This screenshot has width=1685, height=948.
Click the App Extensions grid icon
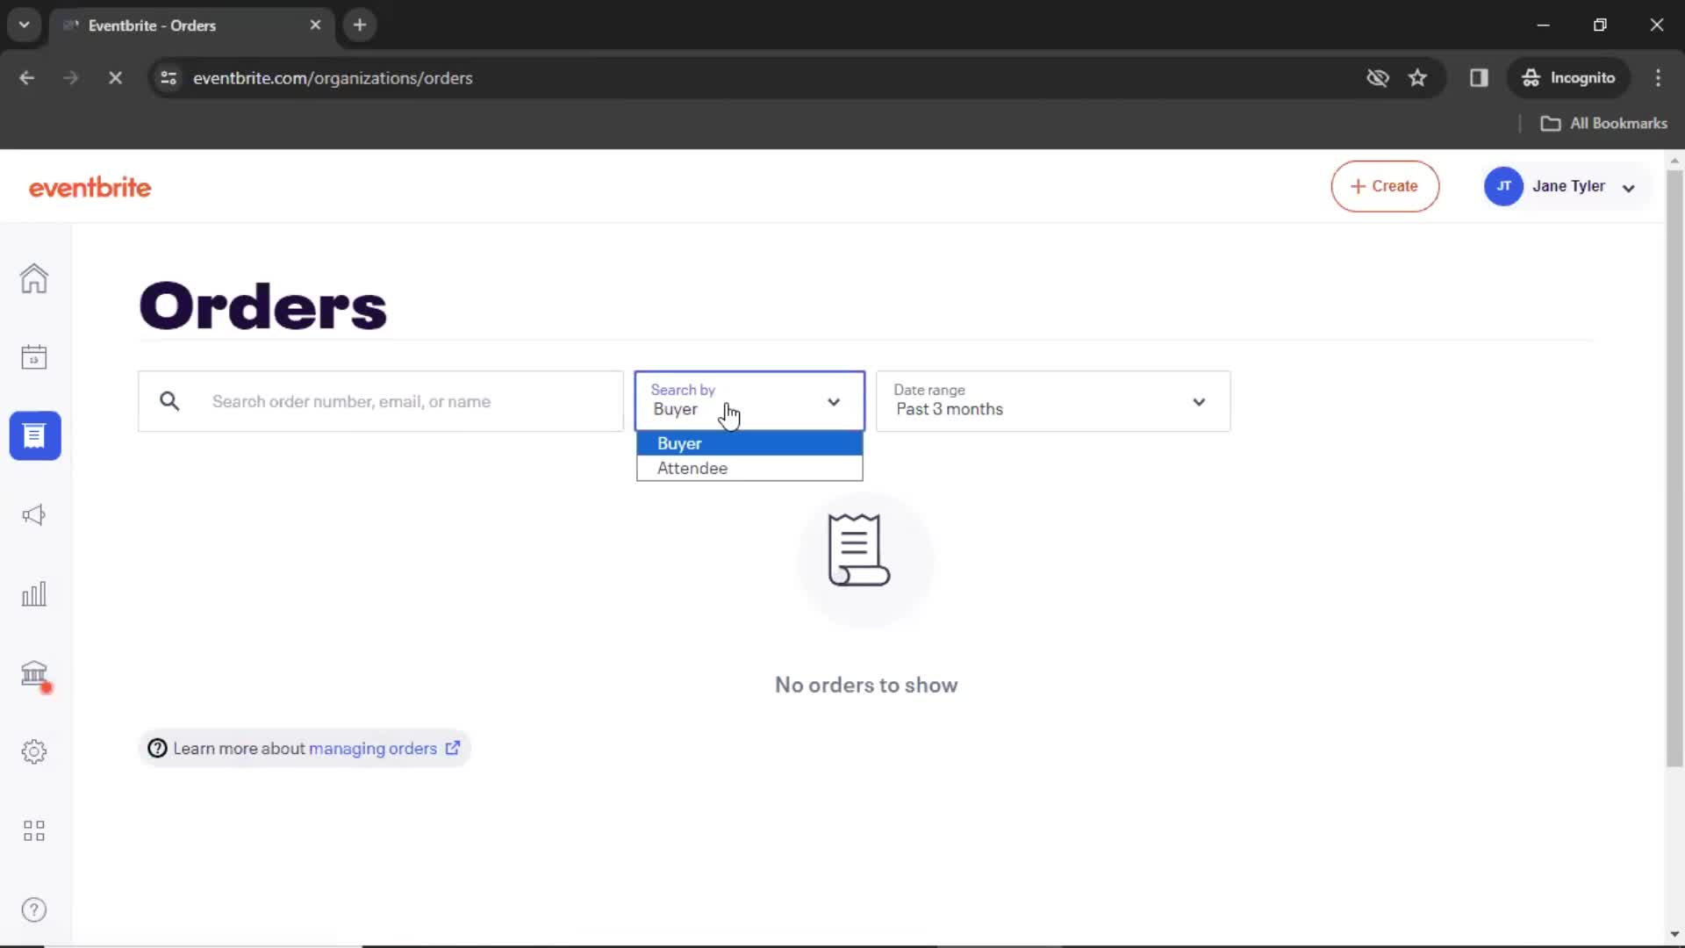click(x=33, y=829)
